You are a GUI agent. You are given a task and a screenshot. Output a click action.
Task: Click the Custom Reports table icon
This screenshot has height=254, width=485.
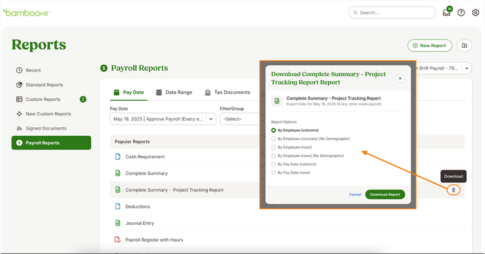click(19, 99)
